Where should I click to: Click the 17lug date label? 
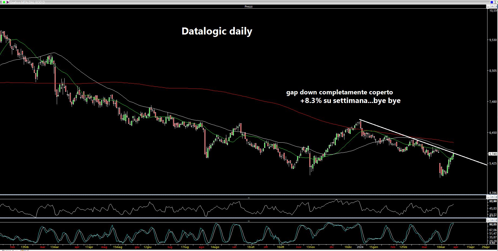click(x=185, y=247)
